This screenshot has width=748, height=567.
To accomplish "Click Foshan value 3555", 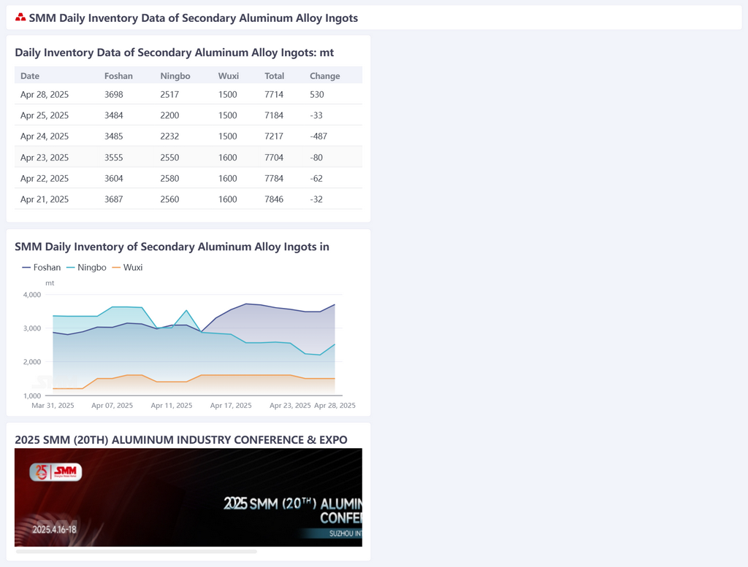I will click(x=113, y=157).
